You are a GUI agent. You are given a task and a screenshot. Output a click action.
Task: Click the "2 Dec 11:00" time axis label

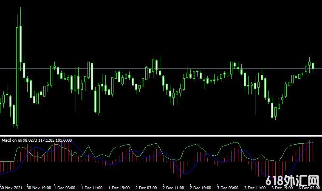[173, 188]
